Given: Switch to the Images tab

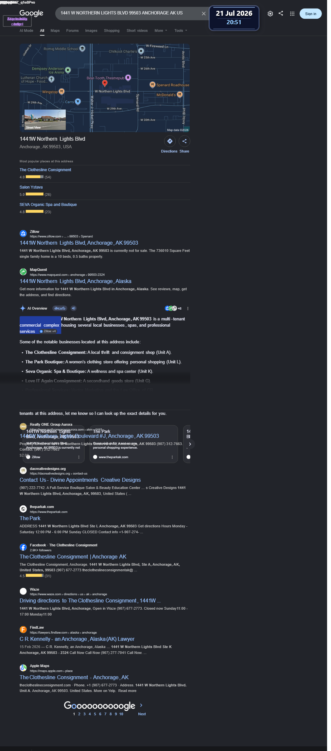Looking at the screenshot, I should [91, 30].
